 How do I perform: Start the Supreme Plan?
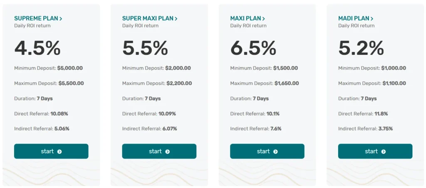pyautogui.click(x=51, y=151)
